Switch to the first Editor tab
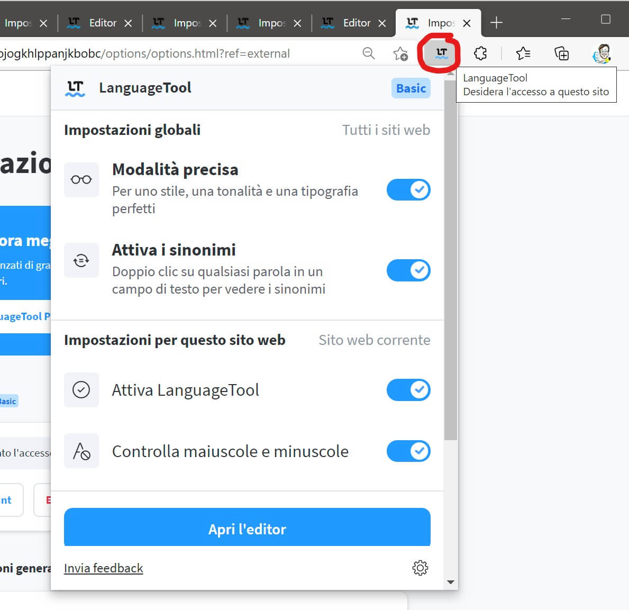This screenshot has height=610, width=629. pos(102,23)
